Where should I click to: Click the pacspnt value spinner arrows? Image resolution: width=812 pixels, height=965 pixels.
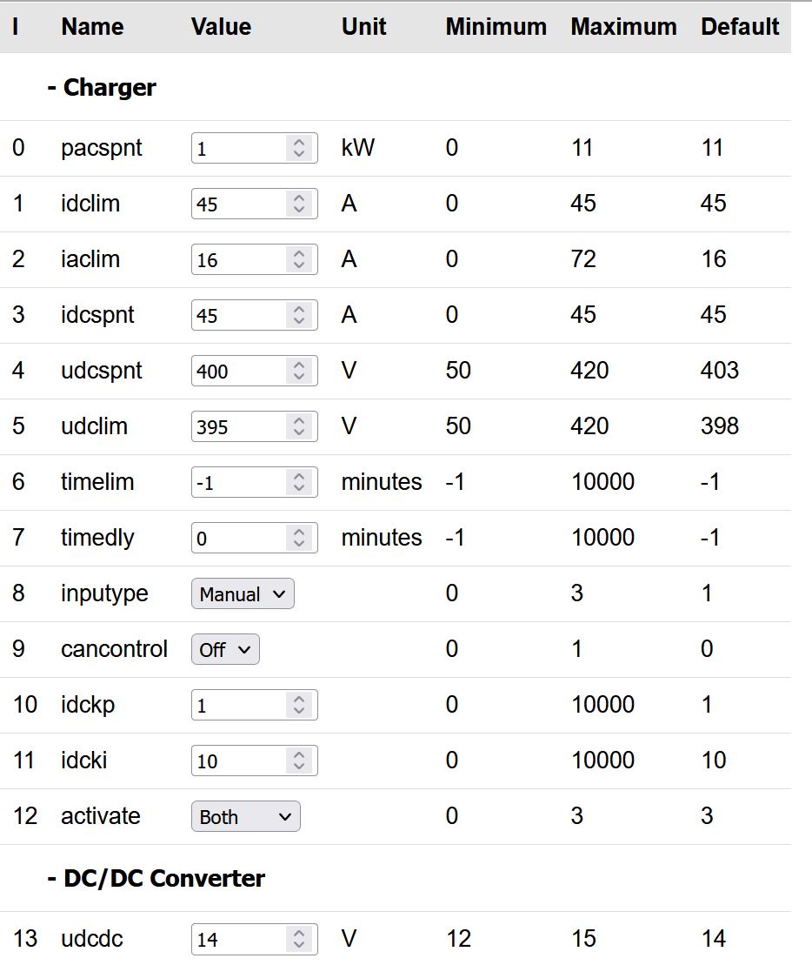tap(298, 148)
